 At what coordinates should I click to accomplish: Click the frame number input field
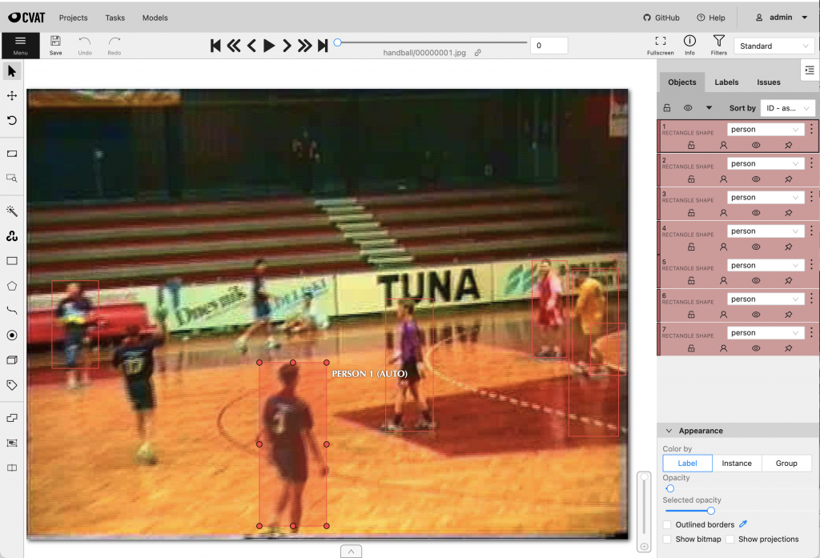tap(549, 46)
